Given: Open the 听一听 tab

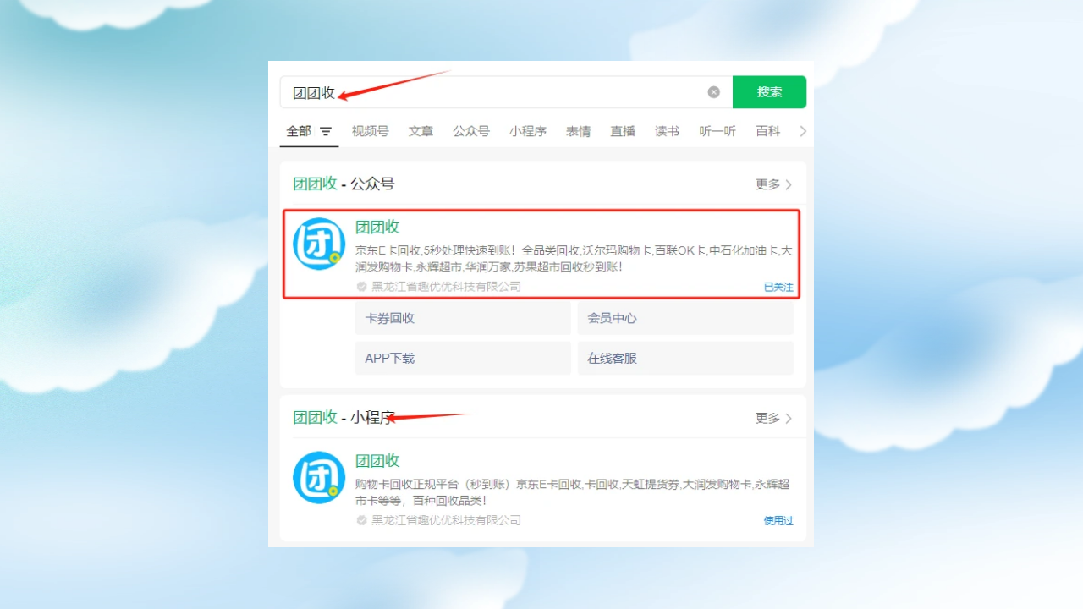Looking at the screenshot, I should tap(717, 131).
